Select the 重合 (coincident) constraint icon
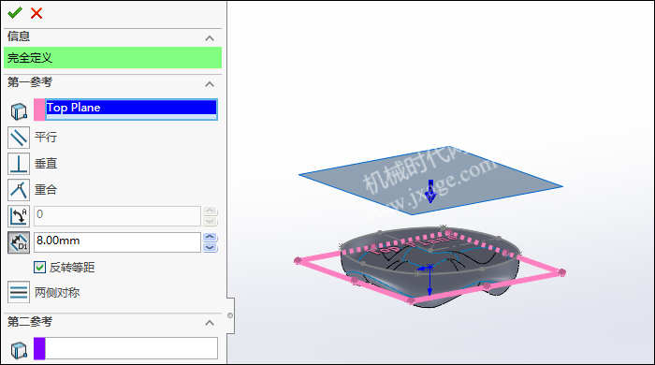Screen dimensions: 655x365 pyautogui.click(x=19, y=190)
